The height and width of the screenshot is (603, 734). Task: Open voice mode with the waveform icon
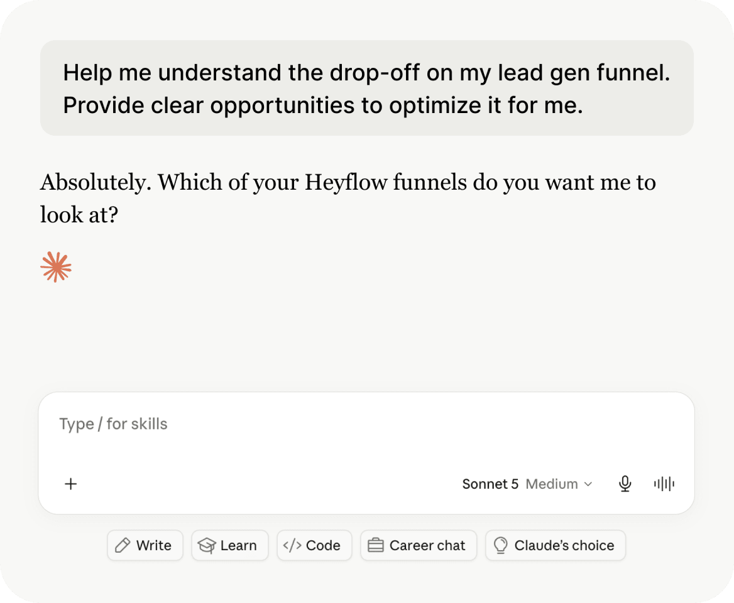(664, 484)
